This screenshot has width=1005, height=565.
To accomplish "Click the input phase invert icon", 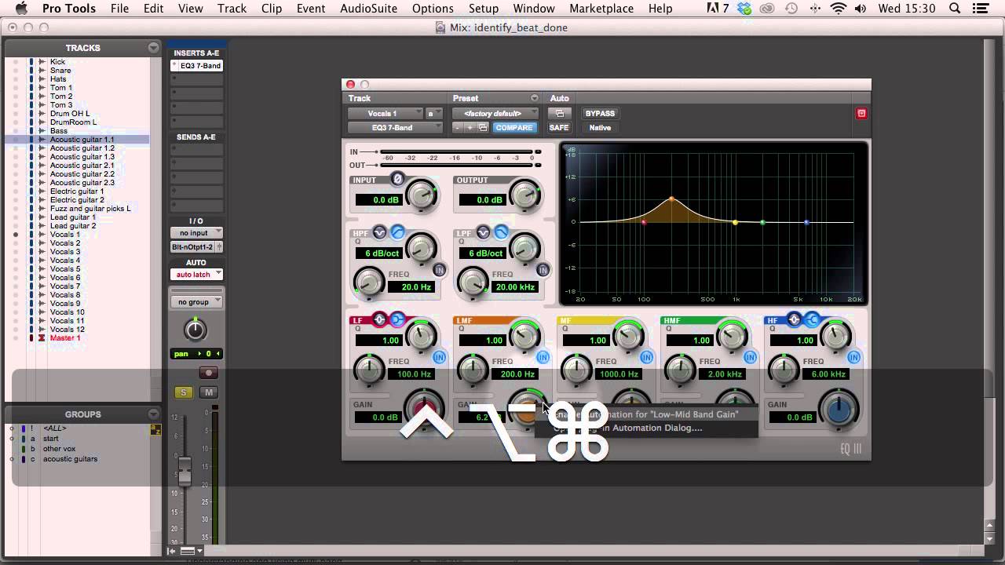I will (x=398, y=179).
